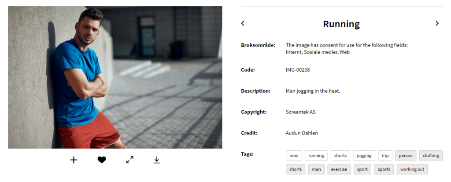Click the consent text 'Internt, Sosiale medier, Web'

coord(318,52)
